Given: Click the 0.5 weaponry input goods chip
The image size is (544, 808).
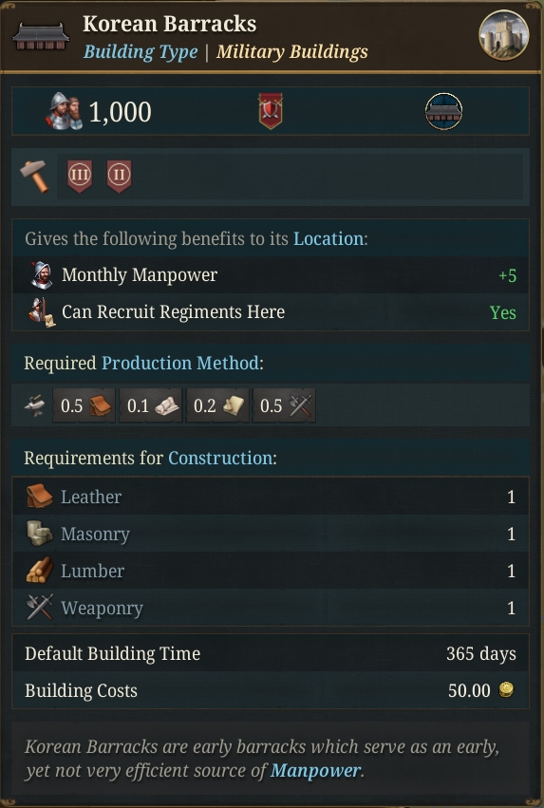Looking at the screenshot, I should point(284,406).
